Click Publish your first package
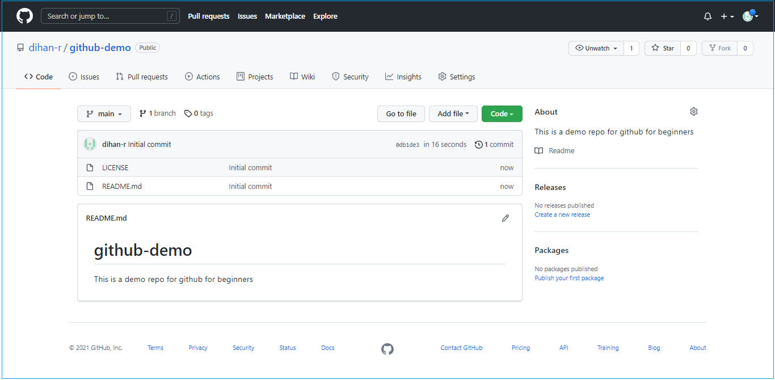 tap(569, 278)
